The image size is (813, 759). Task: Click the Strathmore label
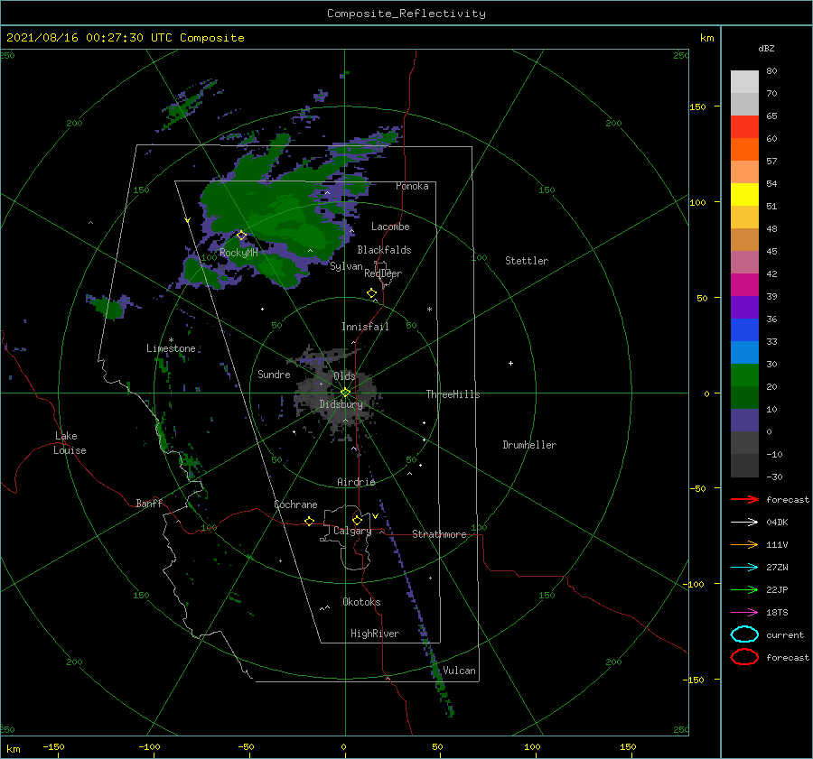[439, 534]
